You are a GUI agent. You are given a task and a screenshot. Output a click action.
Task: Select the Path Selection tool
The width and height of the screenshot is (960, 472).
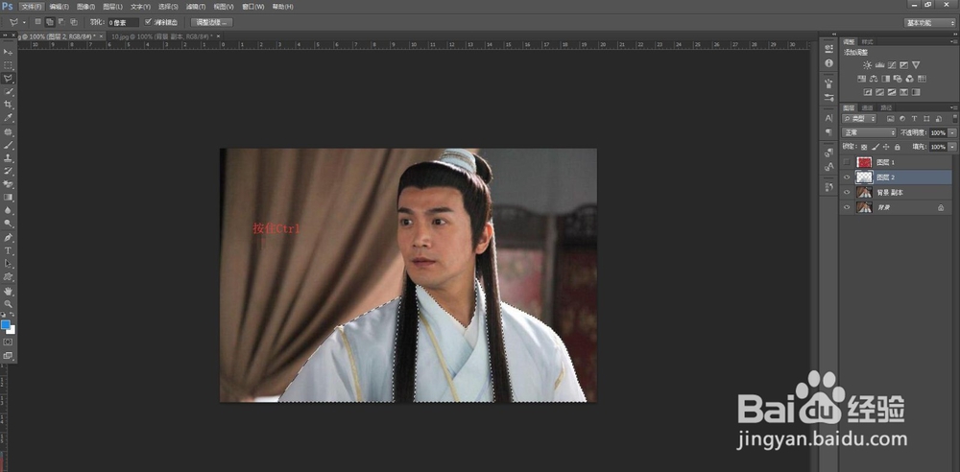click(x=8, y=264)
